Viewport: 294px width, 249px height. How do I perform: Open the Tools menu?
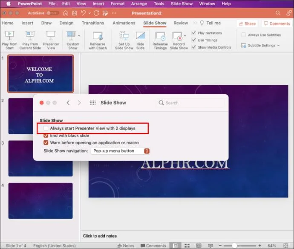(x=159, y=3)
